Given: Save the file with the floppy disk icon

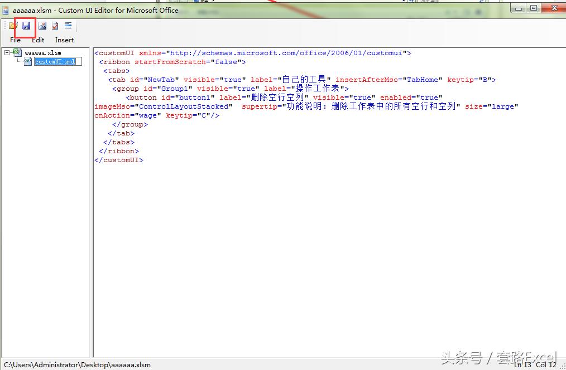Looking at the screenshot, I should pos(26,26).
